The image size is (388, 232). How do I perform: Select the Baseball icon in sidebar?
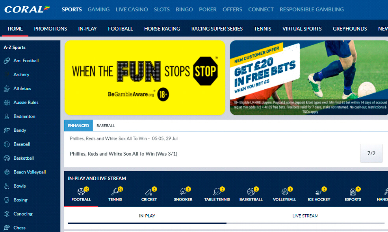click(x=7, y=144)
